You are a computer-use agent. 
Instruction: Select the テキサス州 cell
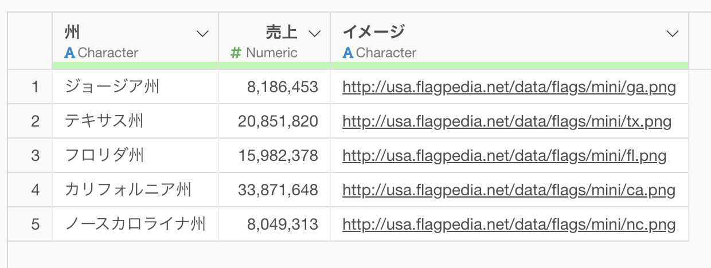tap(135, 121)
